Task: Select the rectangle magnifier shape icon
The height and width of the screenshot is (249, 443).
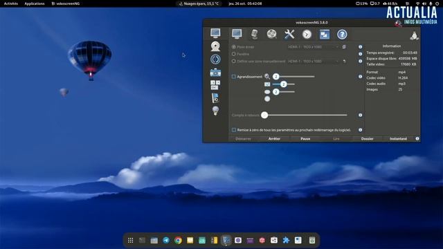Action: pos(267,84)
